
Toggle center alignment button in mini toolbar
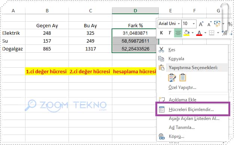coord(178,33)
